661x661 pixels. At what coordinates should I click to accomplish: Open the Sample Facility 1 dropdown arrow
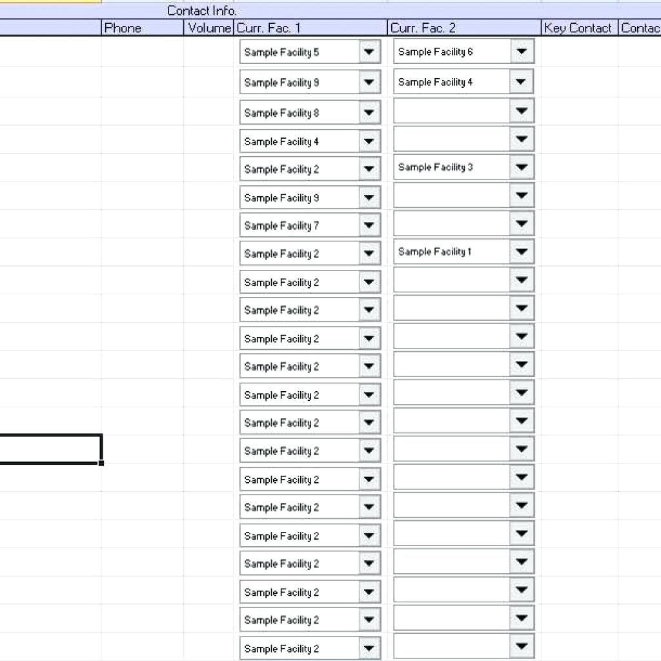(x=522, y=252)
